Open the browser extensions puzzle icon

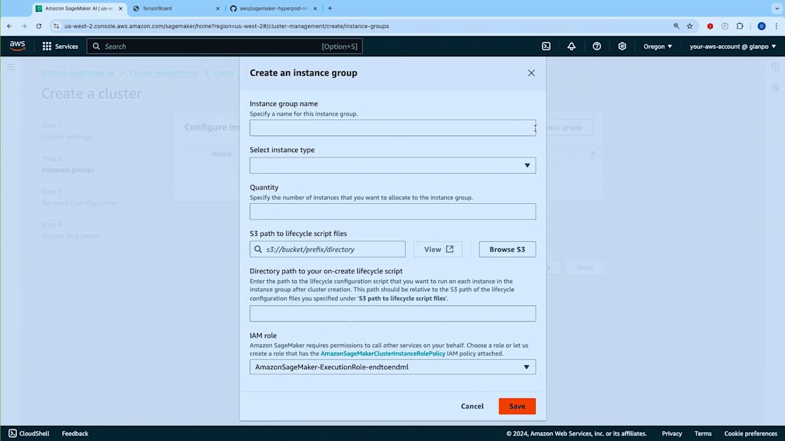(740, 26)
